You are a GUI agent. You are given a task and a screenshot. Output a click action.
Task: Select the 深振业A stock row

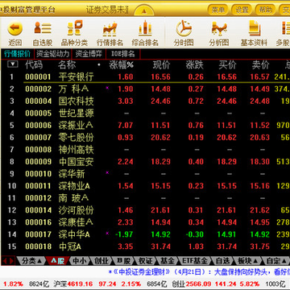(x=145, y=125)
